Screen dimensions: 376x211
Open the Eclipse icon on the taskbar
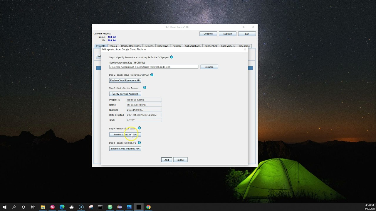[120, 207]
